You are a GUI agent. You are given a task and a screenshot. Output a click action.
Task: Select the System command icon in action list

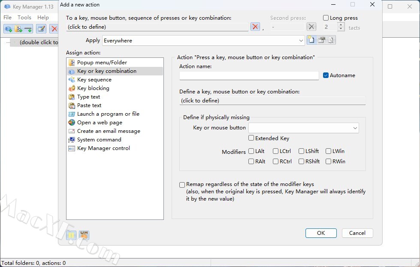tap(72, 140)
